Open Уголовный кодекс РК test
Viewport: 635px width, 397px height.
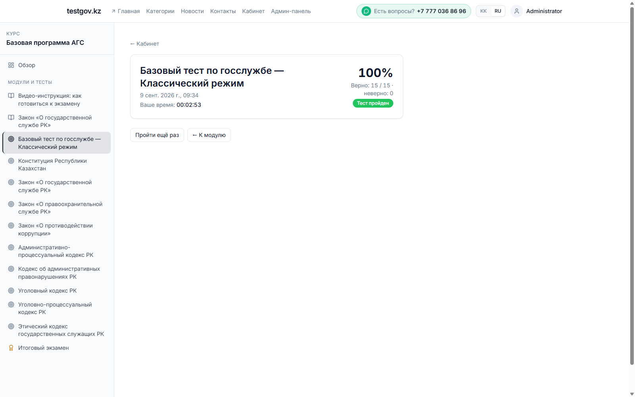click(56, 291)
